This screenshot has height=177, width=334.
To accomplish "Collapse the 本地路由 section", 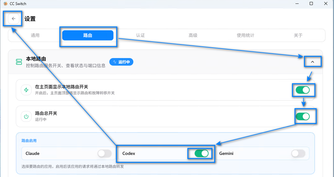I will tap(313, 62).
